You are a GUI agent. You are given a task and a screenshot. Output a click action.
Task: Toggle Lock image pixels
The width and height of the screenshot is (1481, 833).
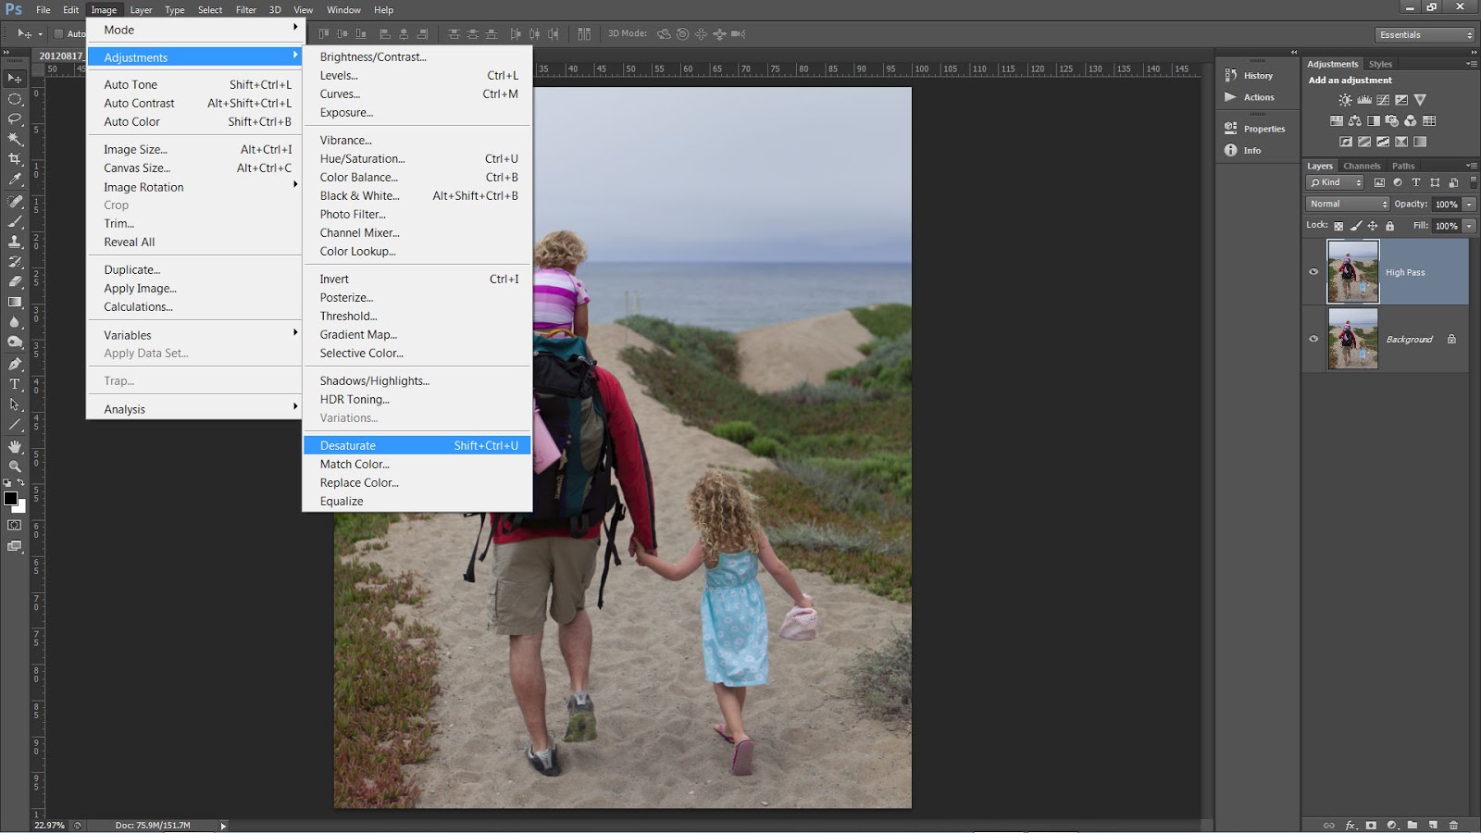[1356, 226]
